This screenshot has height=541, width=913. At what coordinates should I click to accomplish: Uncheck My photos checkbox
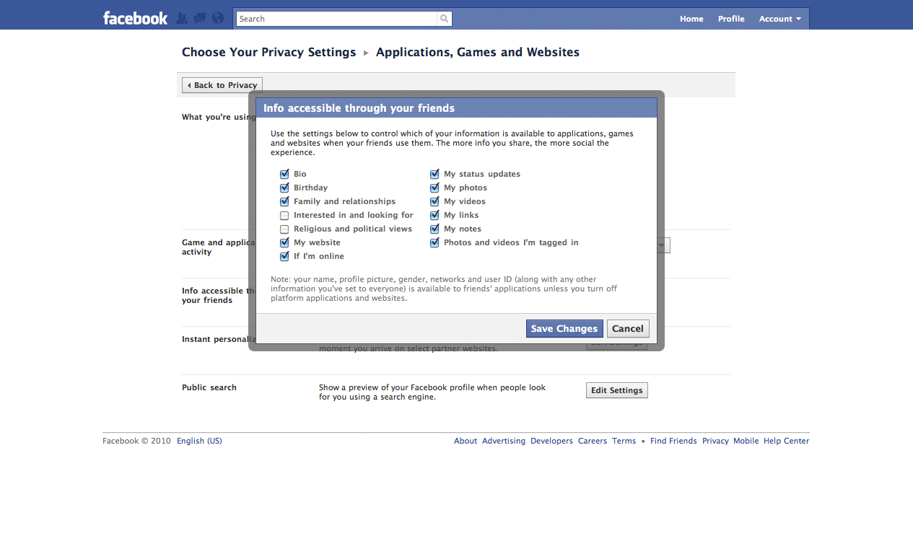pyautogui.click(x=434, y=188)
